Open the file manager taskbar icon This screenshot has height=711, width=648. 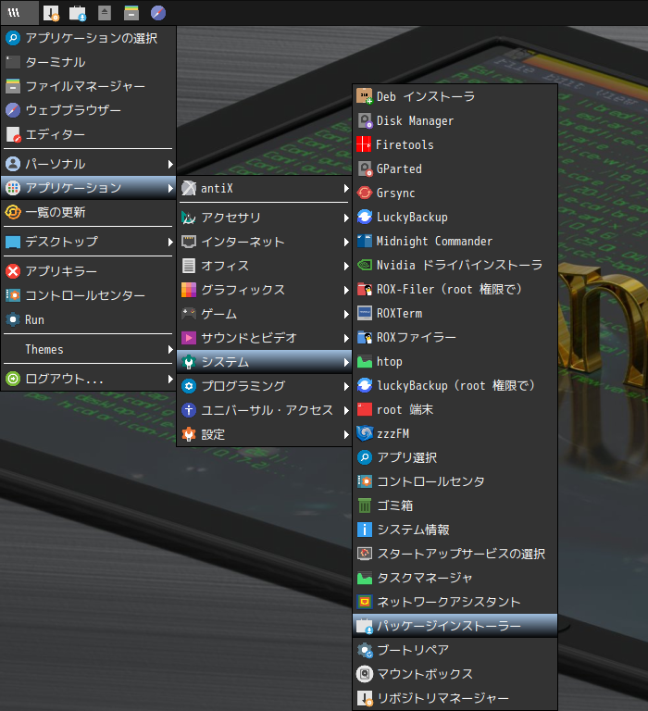(131, 13)
